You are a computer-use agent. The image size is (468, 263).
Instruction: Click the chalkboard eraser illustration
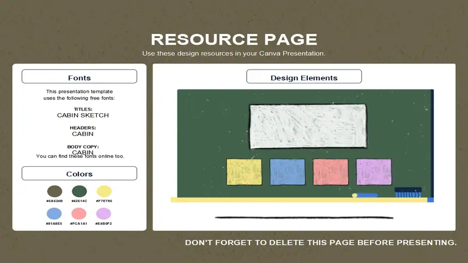click(408, 192)
